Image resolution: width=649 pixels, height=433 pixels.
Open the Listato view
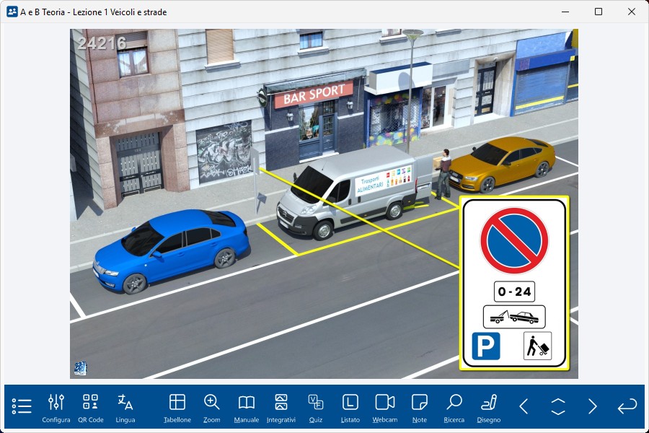pos(350,407)
